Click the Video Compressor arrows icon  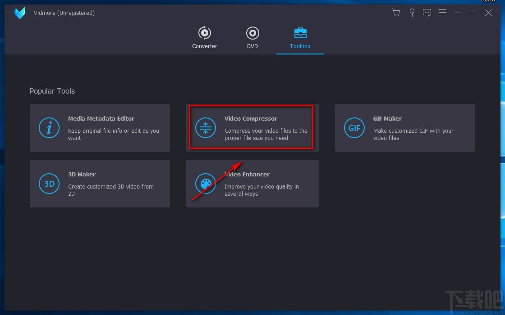[x=206, y=128]
